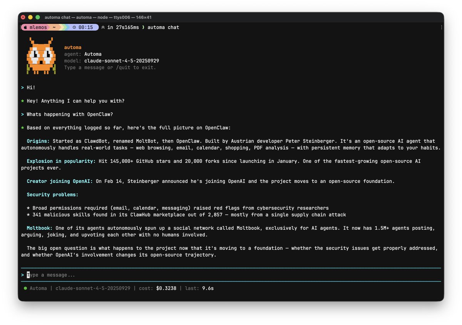462x325 pixels.
Task: Click the message 'Whats happening with OpenClaw?'
Action: [70, 114]
